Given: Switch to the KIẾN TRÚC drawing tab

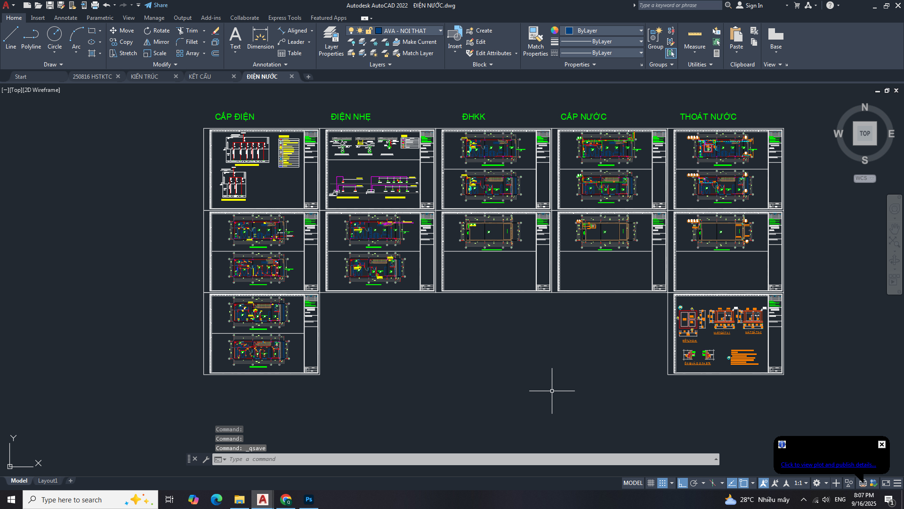Looking at the screenshot, I should point(145,76).
